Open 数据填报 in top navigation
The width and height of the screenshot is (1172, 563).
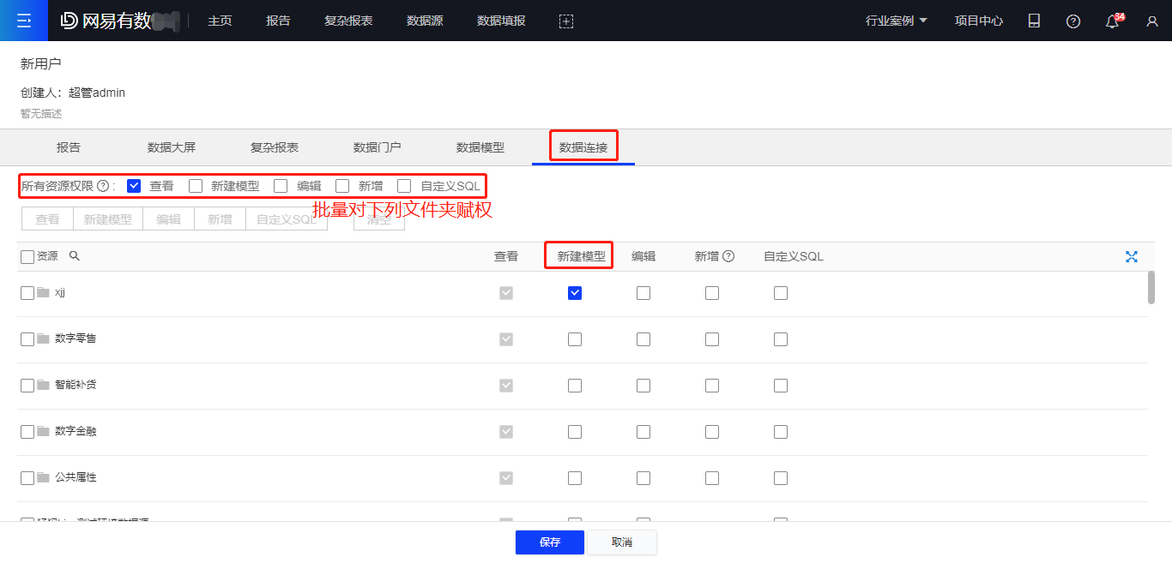501,21
